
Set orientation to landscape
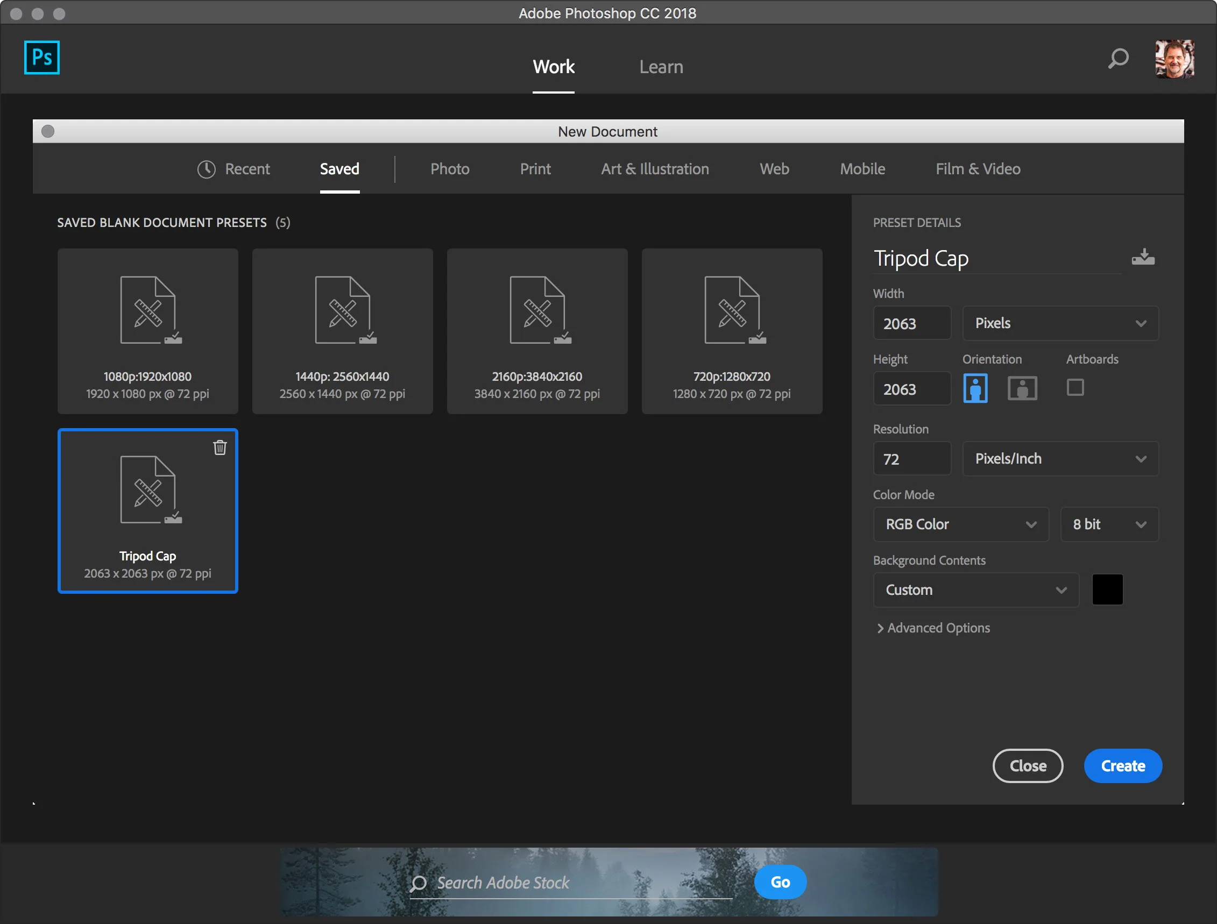click(1022, 388)
